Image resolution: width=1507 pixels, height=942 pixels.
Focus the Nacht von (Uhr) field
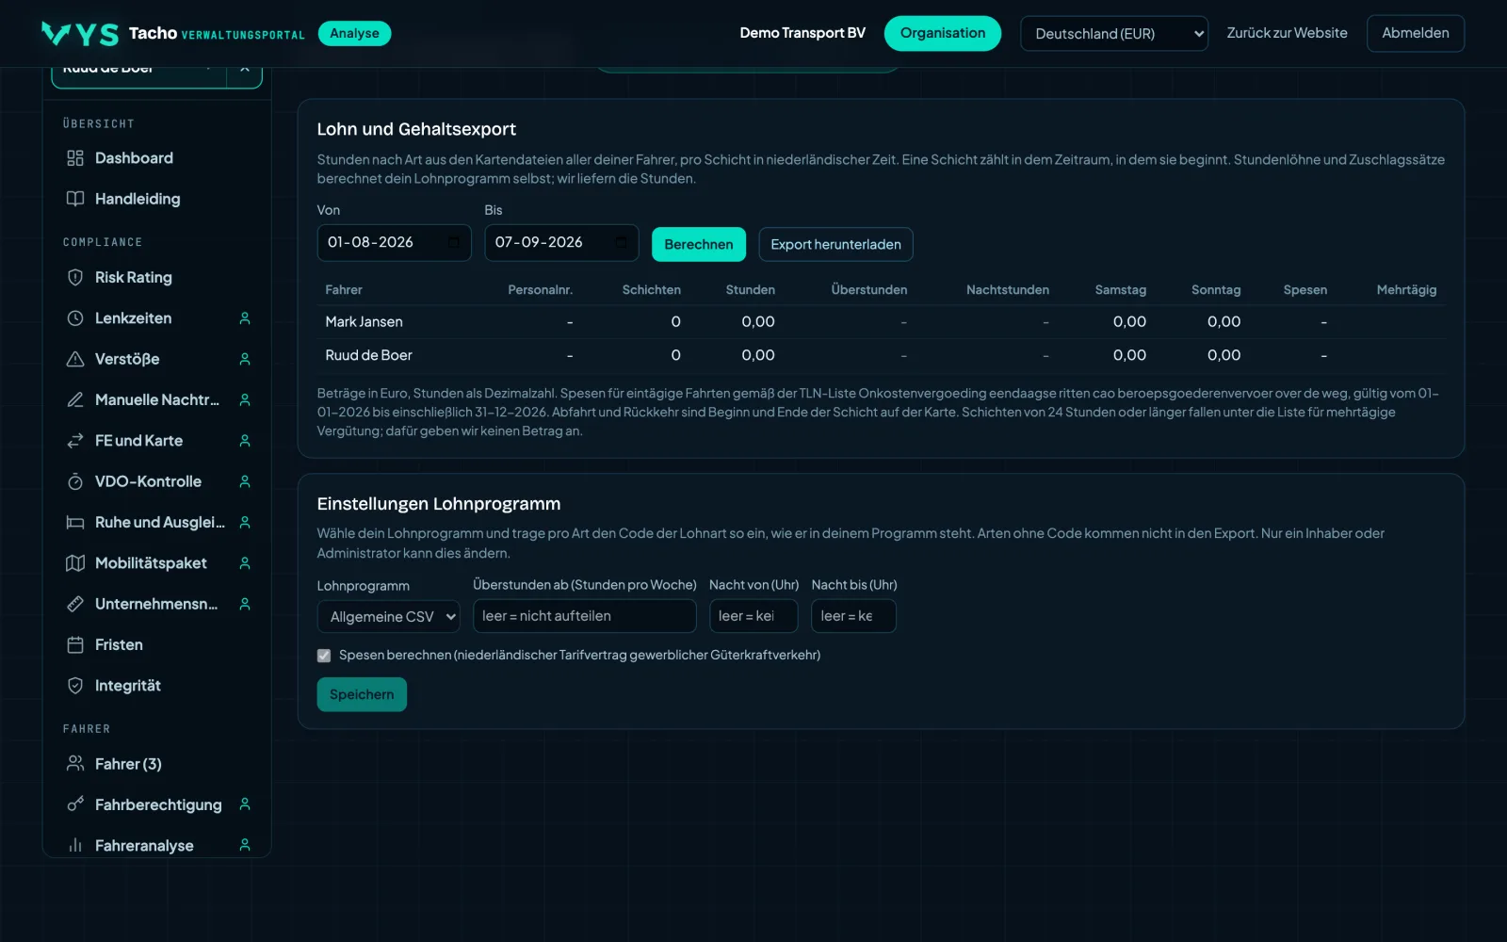point(753,616)
